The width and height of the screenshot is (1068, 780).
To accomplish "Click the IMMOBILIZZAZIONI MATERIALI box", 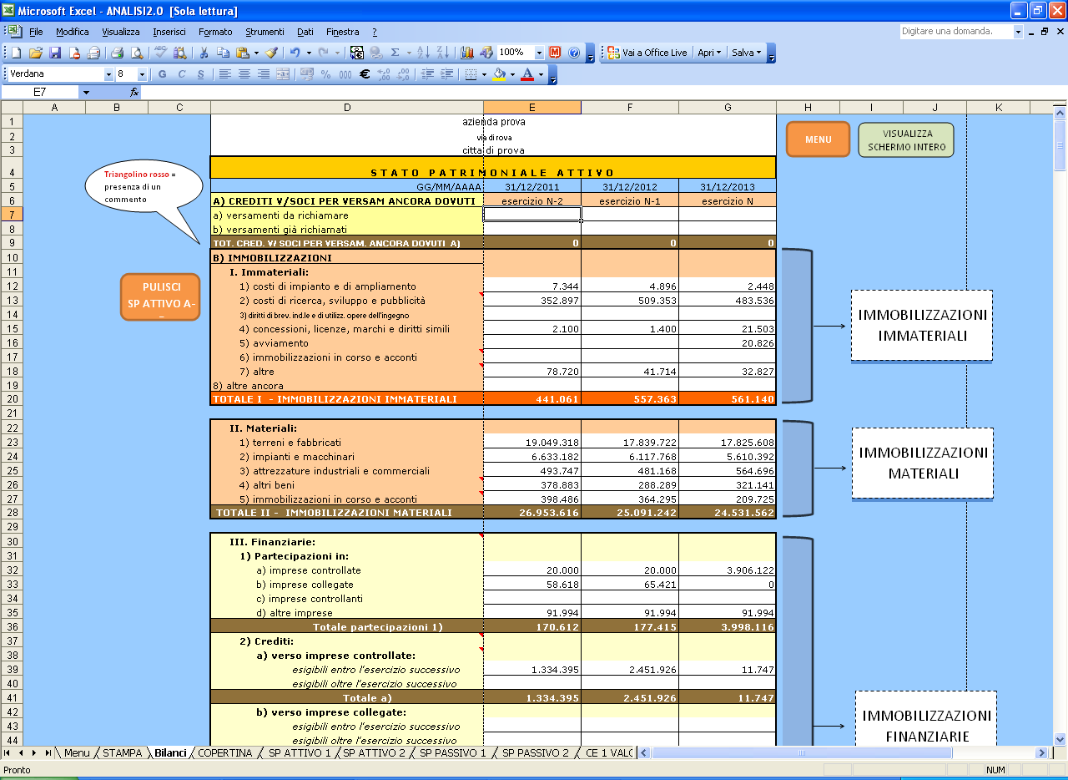I will pyautogui.click(x=922, y=463).
